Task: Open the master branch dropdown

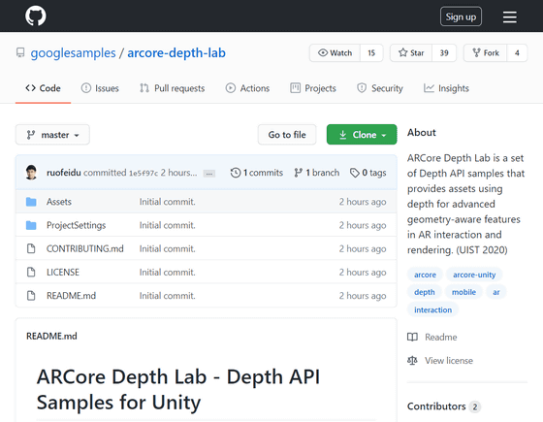Action: 52,135
